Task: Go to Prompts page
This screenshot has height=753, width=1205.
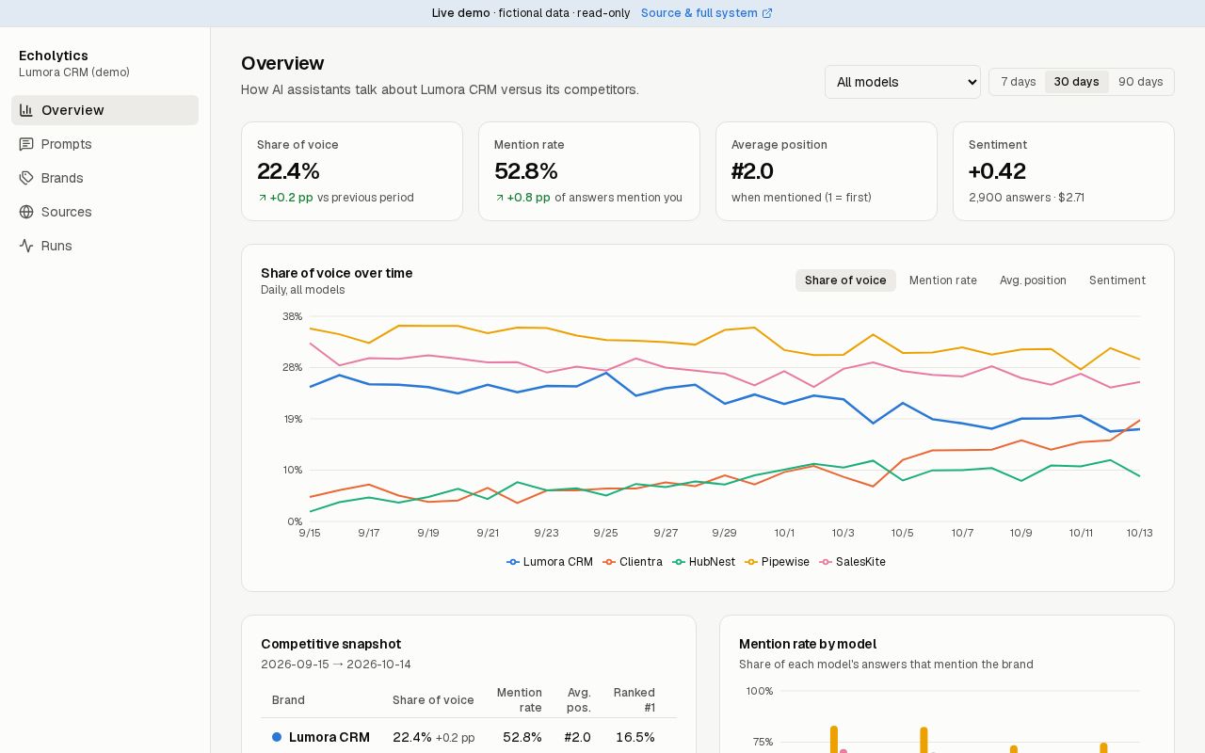Action: 104,144
